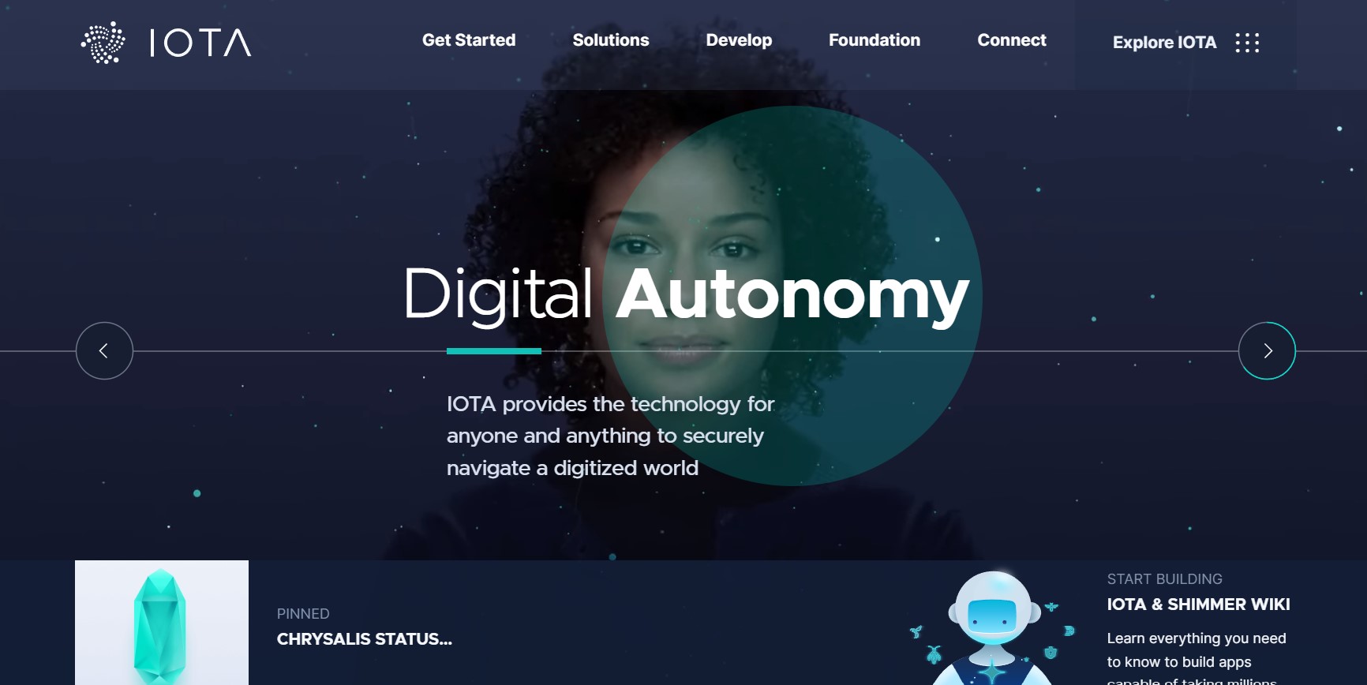Open the teal crystal Chrysalis thumbnail
This screenshot has width=1367, height=685.
pos(162,623)
